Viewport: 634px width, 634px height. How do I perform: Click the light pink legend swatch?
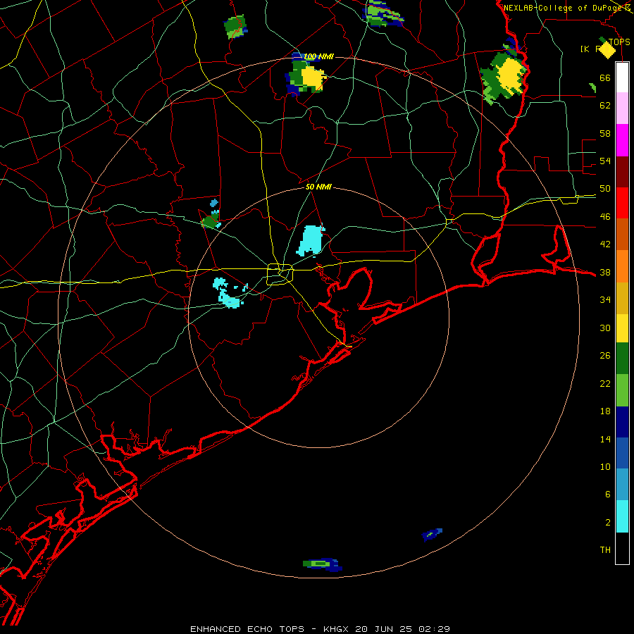click(622, 108)
